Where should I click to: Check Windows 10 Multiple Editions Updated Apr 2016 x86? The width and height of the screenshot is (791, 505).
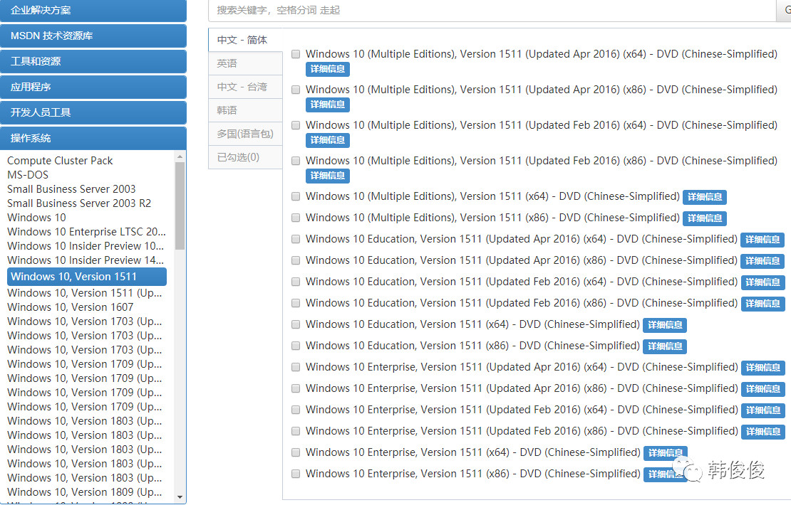tap(296, 90)
